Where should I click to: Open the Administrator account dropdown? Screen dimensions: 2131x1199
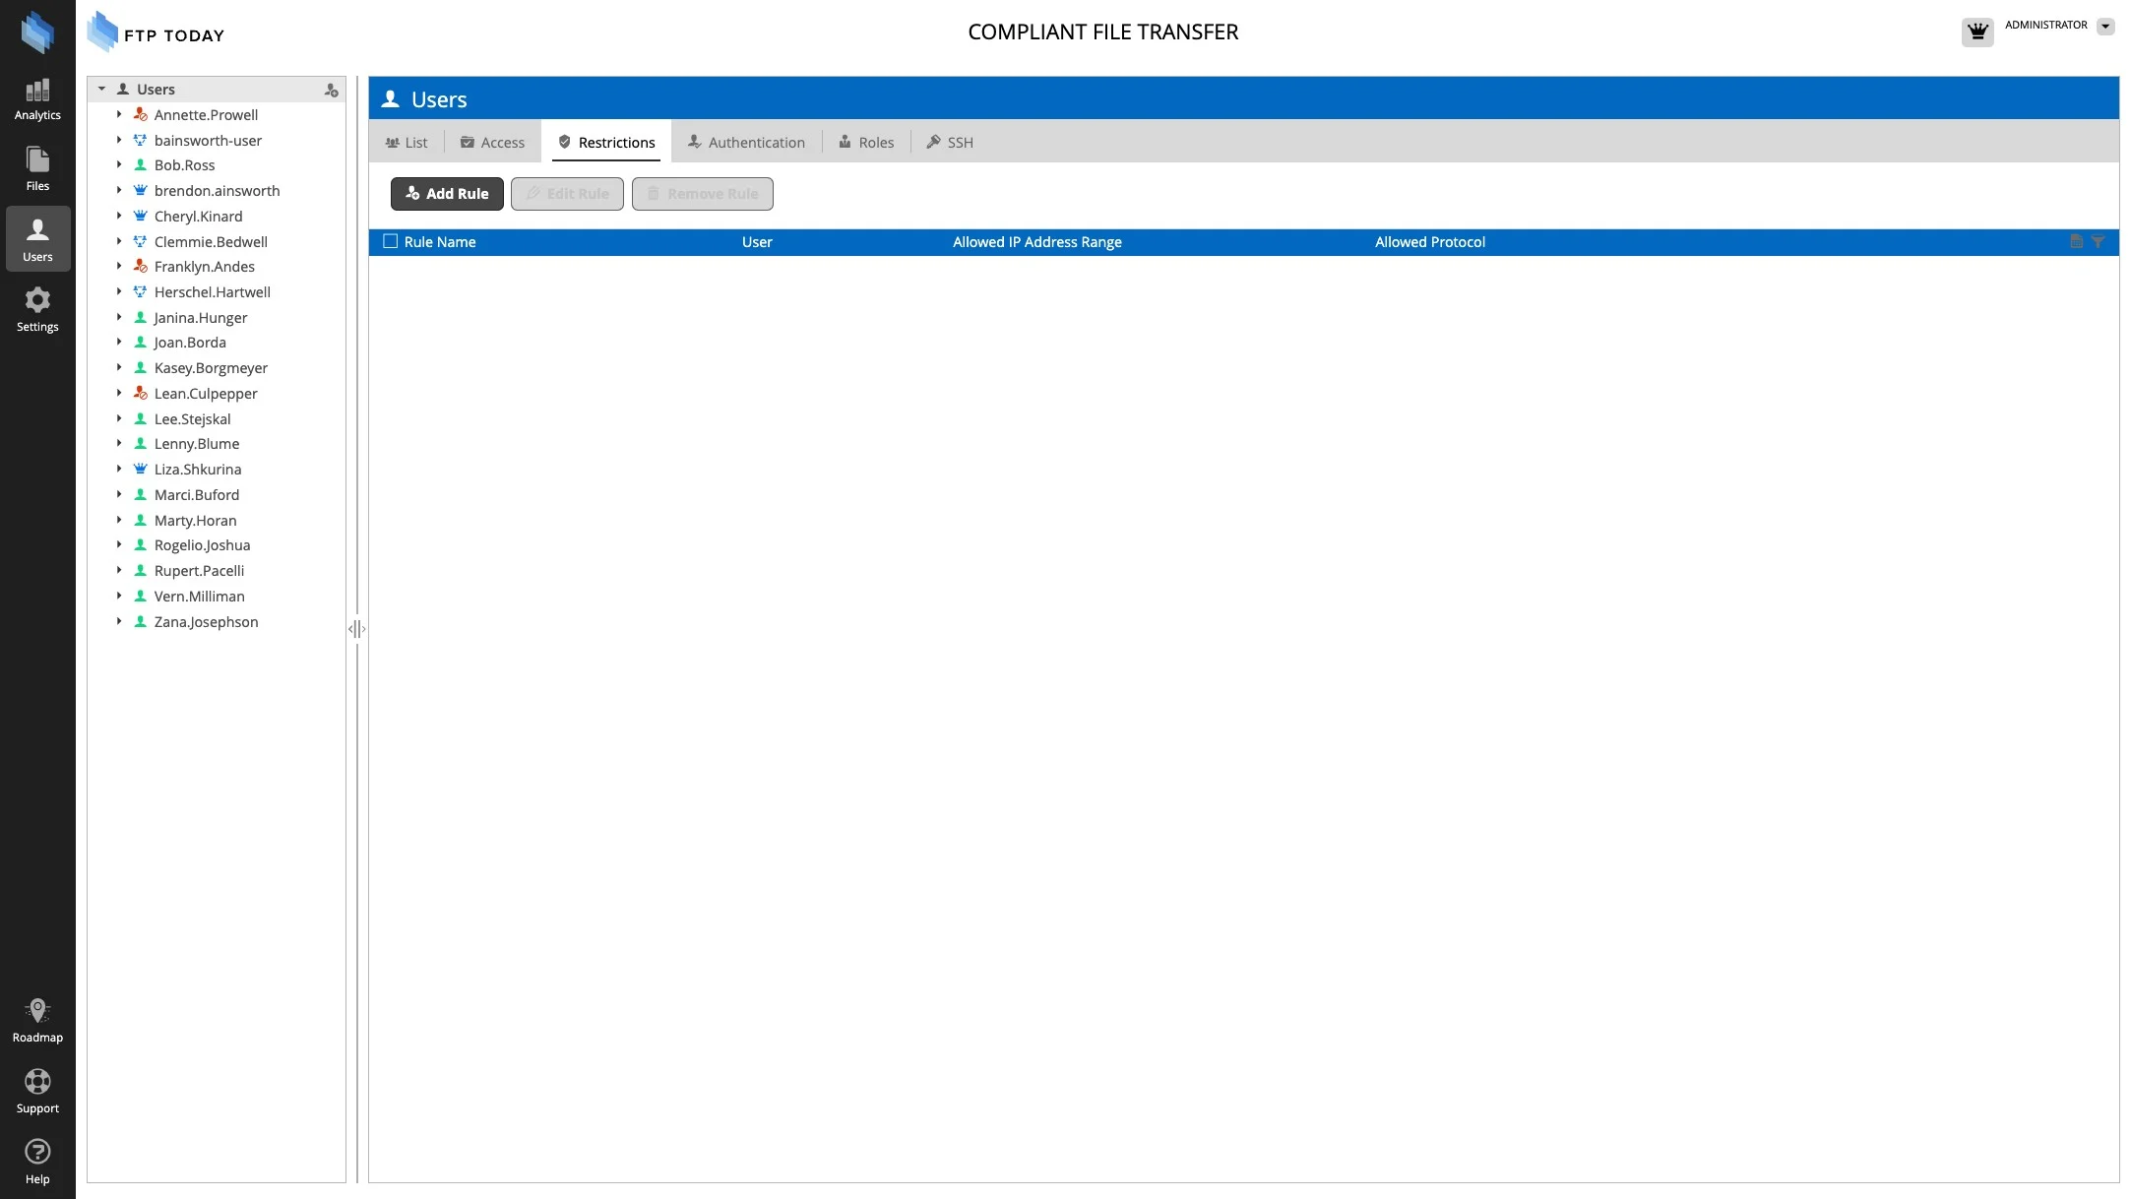[2105, 27]
